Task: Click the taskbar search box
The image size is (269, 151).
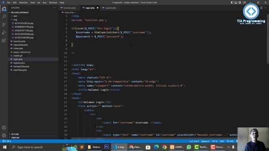Action: click(35, 147)
